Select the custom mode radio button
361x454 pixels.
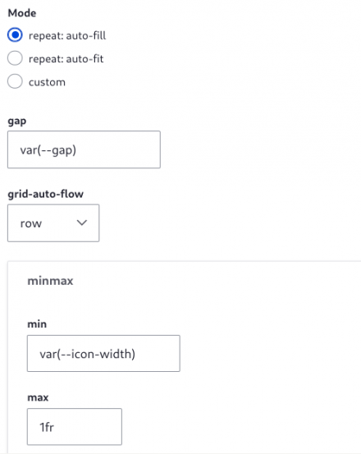(x=15, y=81)
